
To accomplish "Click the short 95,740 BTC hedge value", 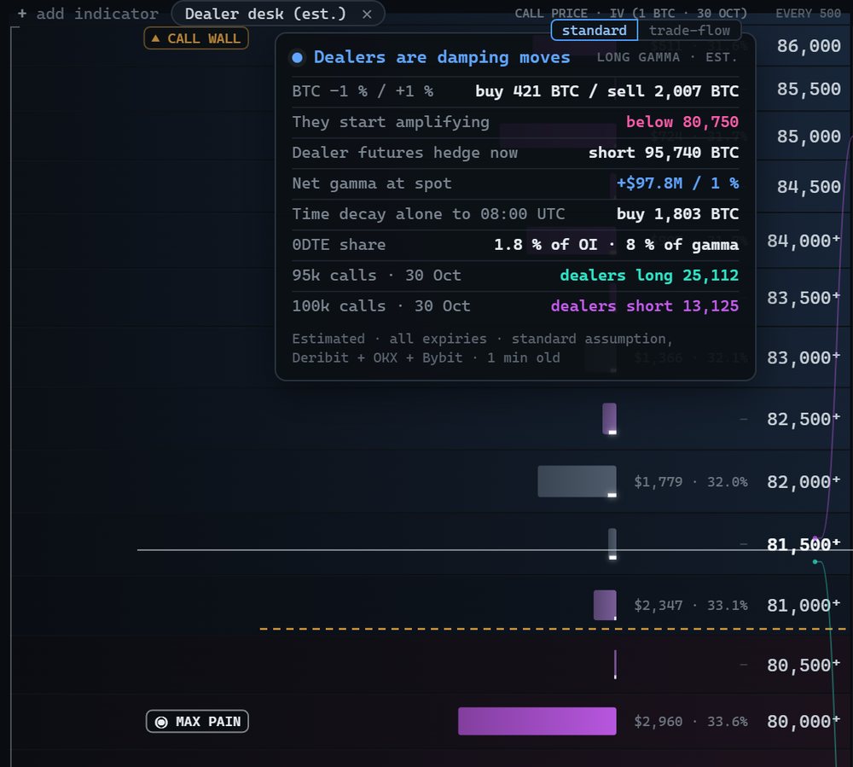I will (664, 153).
